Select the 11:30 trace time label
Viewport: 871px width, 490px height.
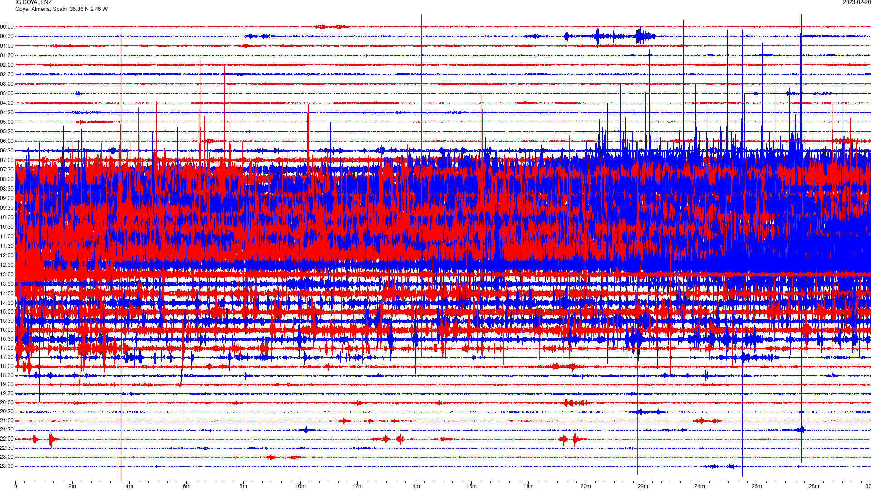(x=7, y=246)
